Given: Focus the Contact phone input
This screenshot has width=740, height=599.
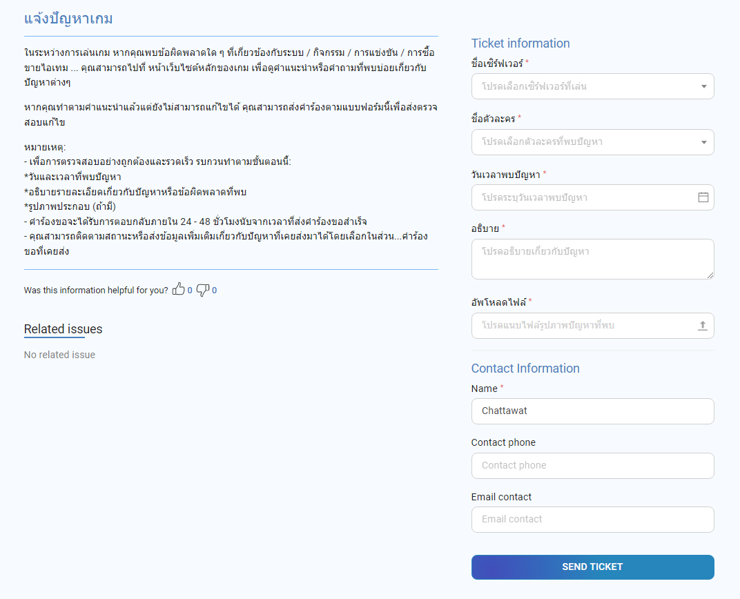Looking at the screenshot, I should click(592, 466).
